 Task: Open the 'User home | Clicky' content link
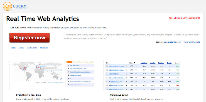click(75, 65)
